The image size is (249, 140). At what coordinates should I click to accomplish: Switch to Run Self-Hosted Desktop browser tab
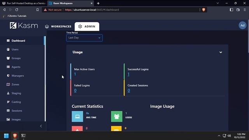[x=24, y=3]
